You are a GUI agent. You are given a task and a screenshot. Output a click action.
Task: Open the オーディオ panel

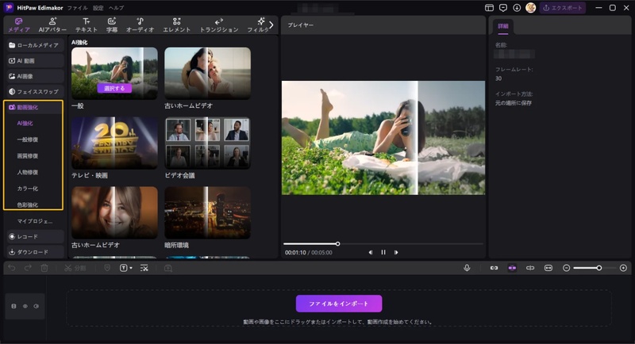pos(140,25)
